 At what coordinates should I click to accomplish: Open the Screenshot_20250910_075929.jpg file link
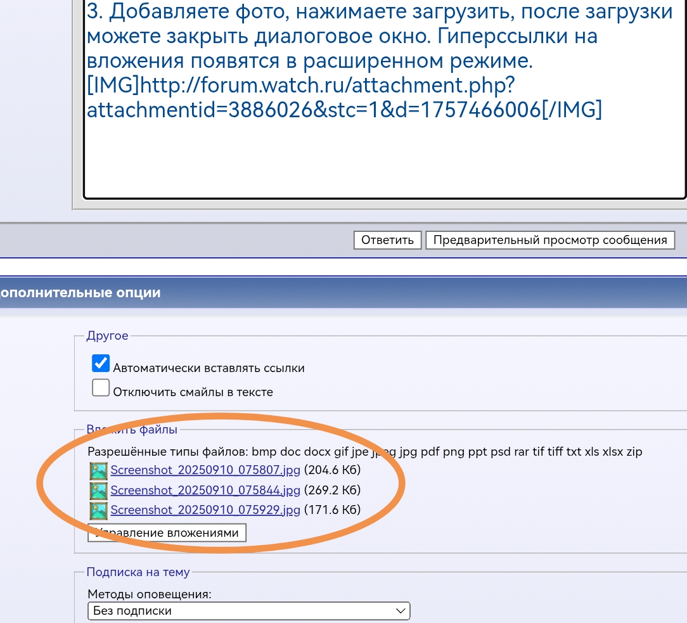click(205, 510)
